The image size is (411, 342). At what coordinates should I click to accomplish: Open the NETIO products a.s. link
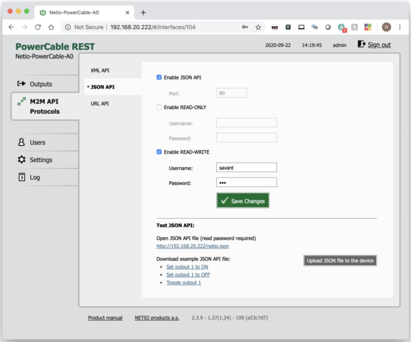157,318
